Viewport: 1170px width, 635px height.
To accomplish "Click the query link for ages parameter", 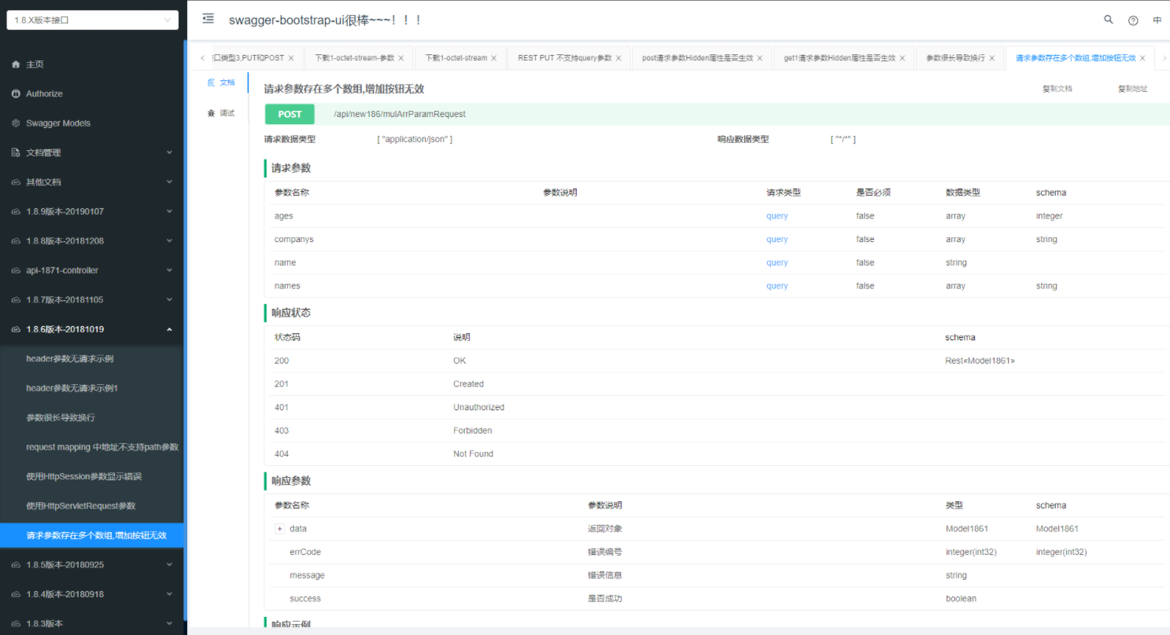I will (777, 215).
